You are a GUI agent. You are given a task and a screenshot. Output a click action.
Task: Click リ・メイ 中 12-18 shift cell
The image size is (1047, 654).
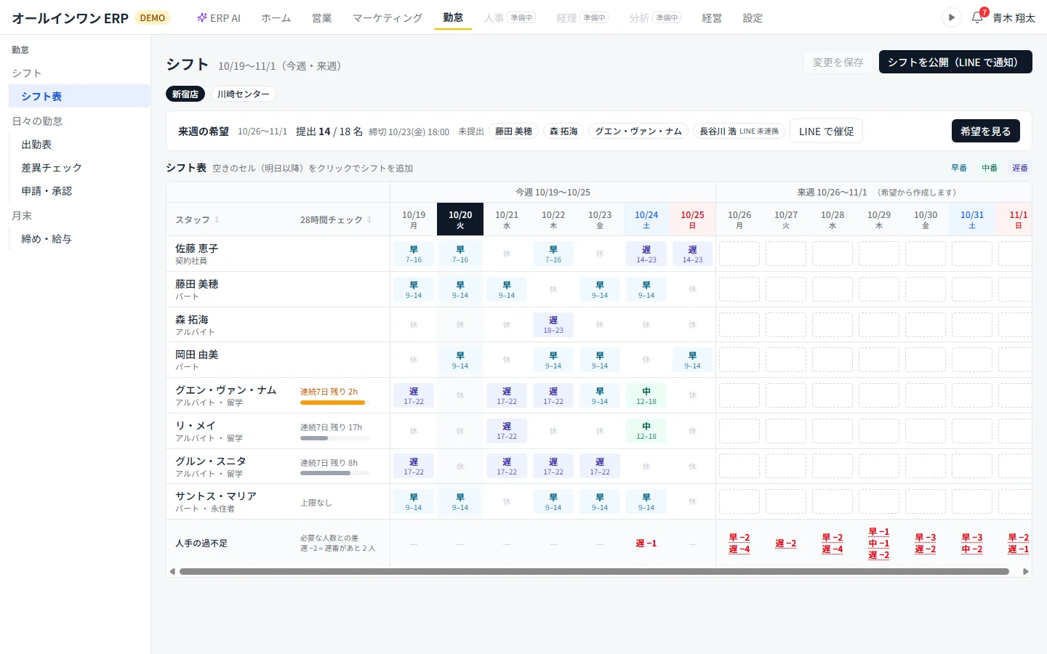pos(646,431)
